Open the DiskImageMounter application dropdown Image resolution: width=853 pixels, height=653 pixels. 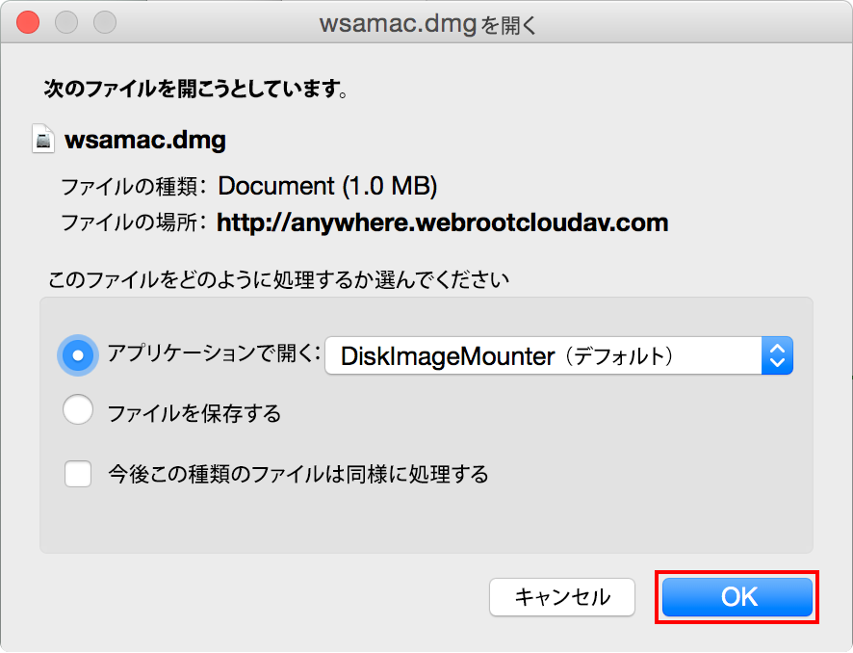click(x=558, y=356)
